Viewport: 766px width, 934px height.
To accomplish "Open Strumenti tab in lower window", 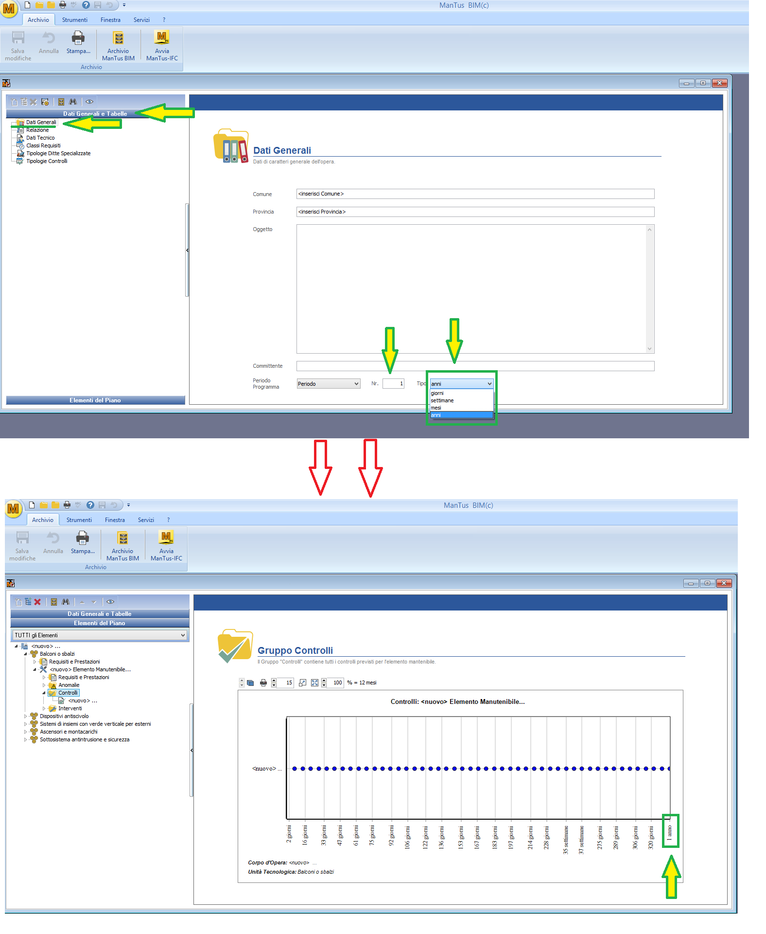I will point(79,520).
